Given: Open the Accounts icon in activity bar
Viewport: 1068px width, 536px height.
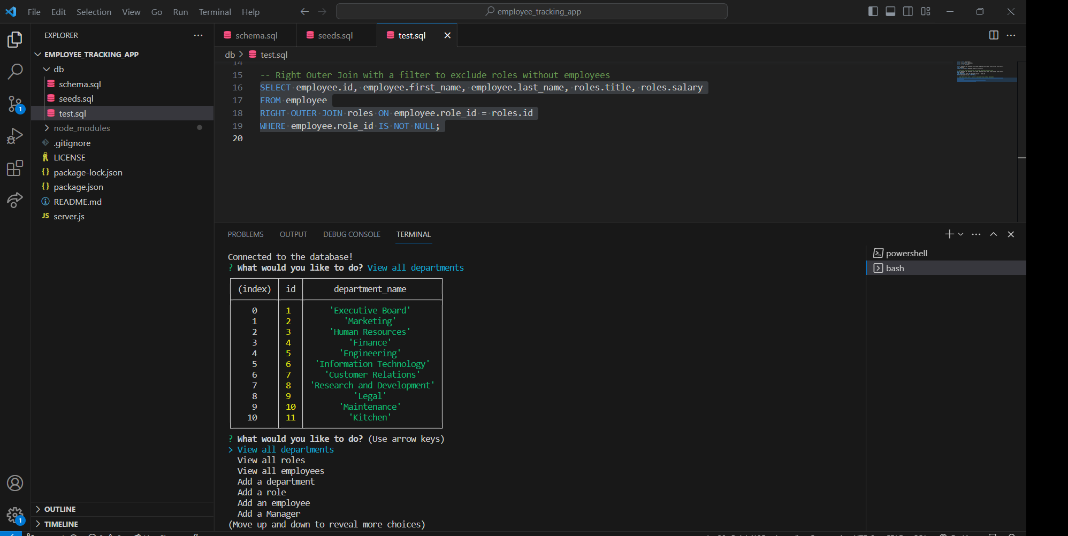Looking at the screenshot, I should point(16,483).
